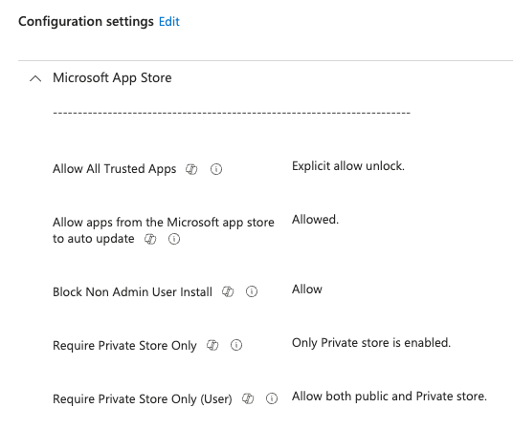Screen dimensions: 513x429
Task: Click the value Explicit allow unlock.
Action: (x=348, y=166)
